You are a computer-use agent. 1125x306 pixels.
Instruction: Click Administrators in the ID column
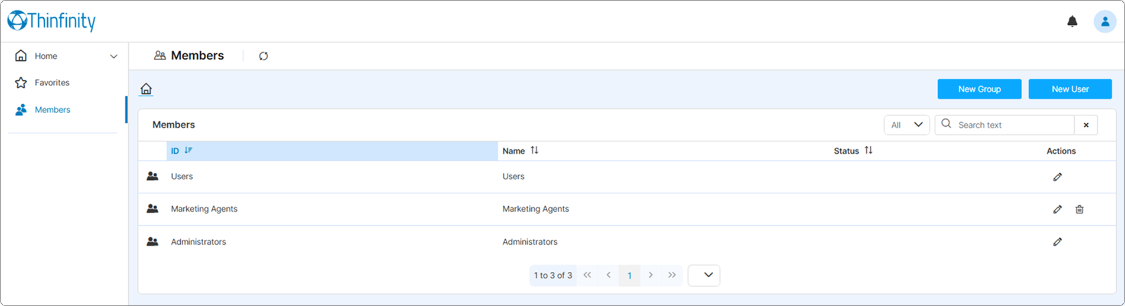point(199,242)
